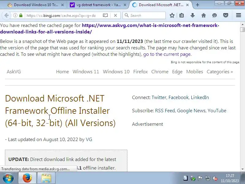Open Mobiles navigation item

(194, 72)
